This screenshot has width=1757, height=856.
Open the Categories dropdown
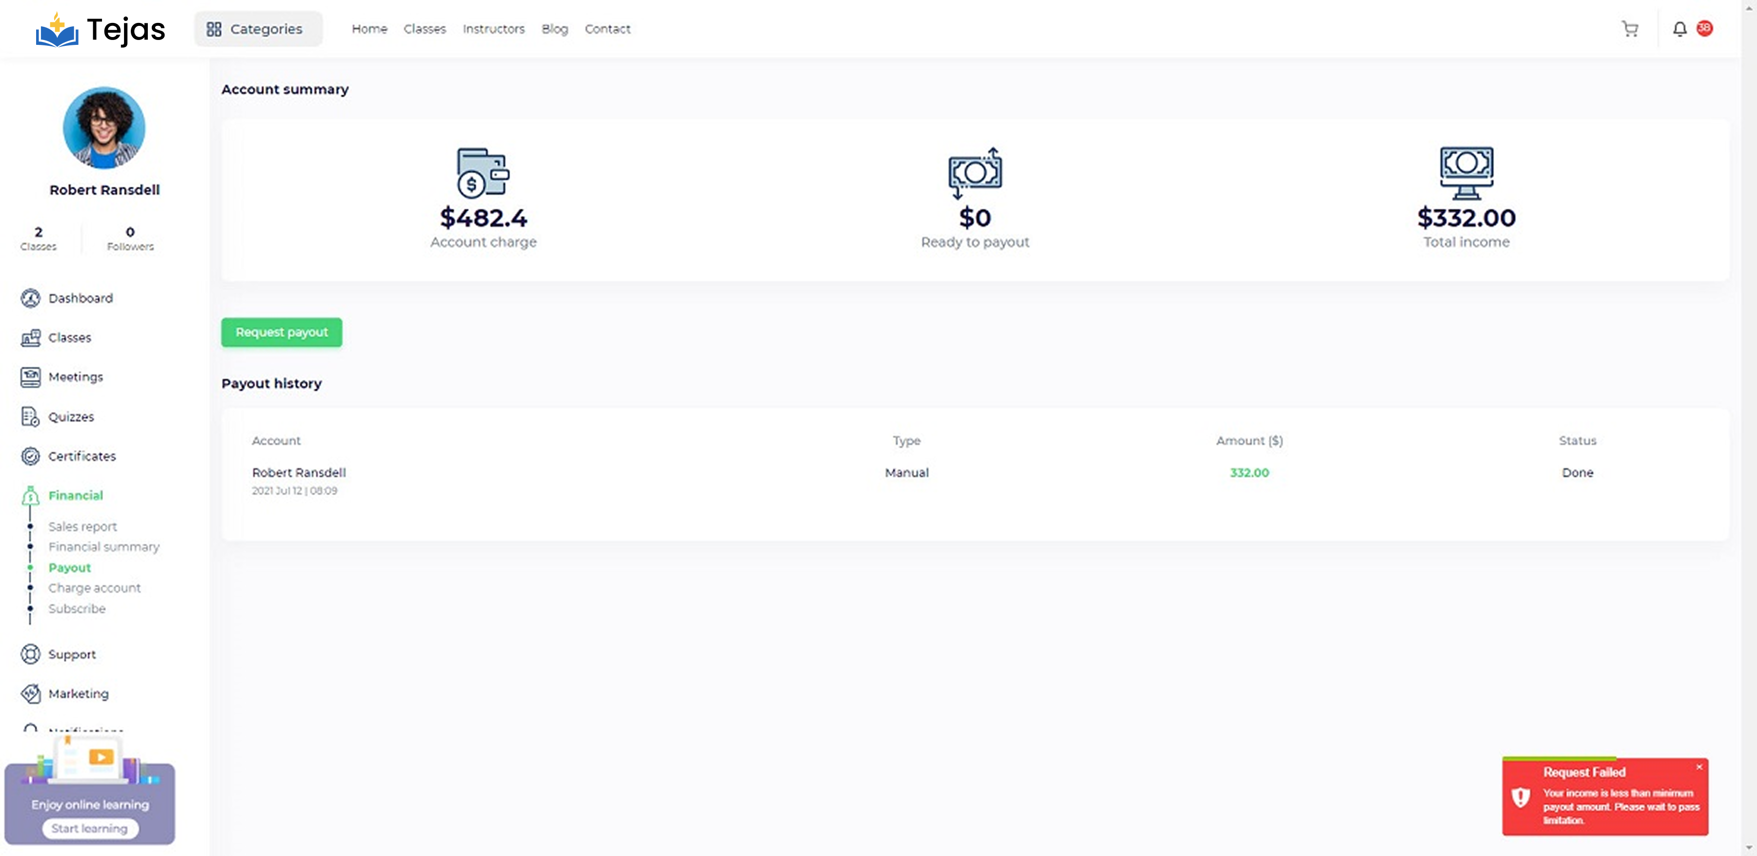tap(258, 29)
